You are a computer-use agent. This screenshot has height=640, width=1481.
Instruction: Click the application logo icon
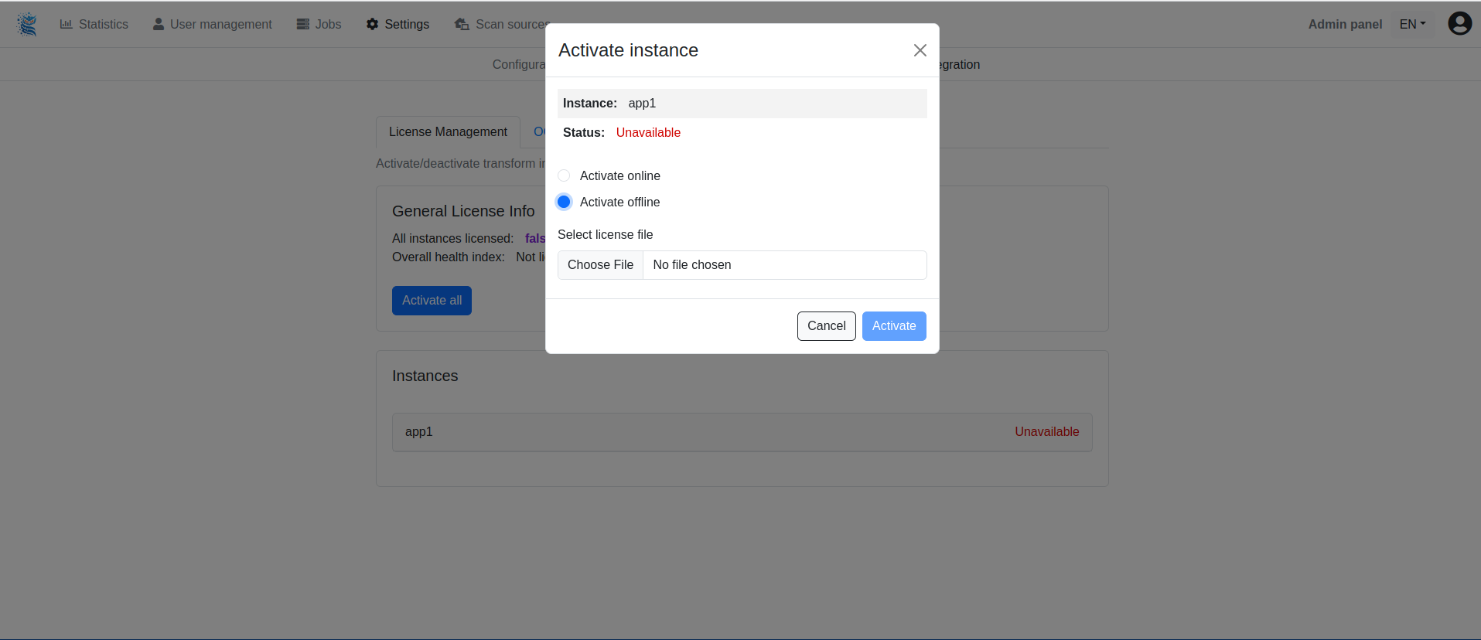coord(27,24)
